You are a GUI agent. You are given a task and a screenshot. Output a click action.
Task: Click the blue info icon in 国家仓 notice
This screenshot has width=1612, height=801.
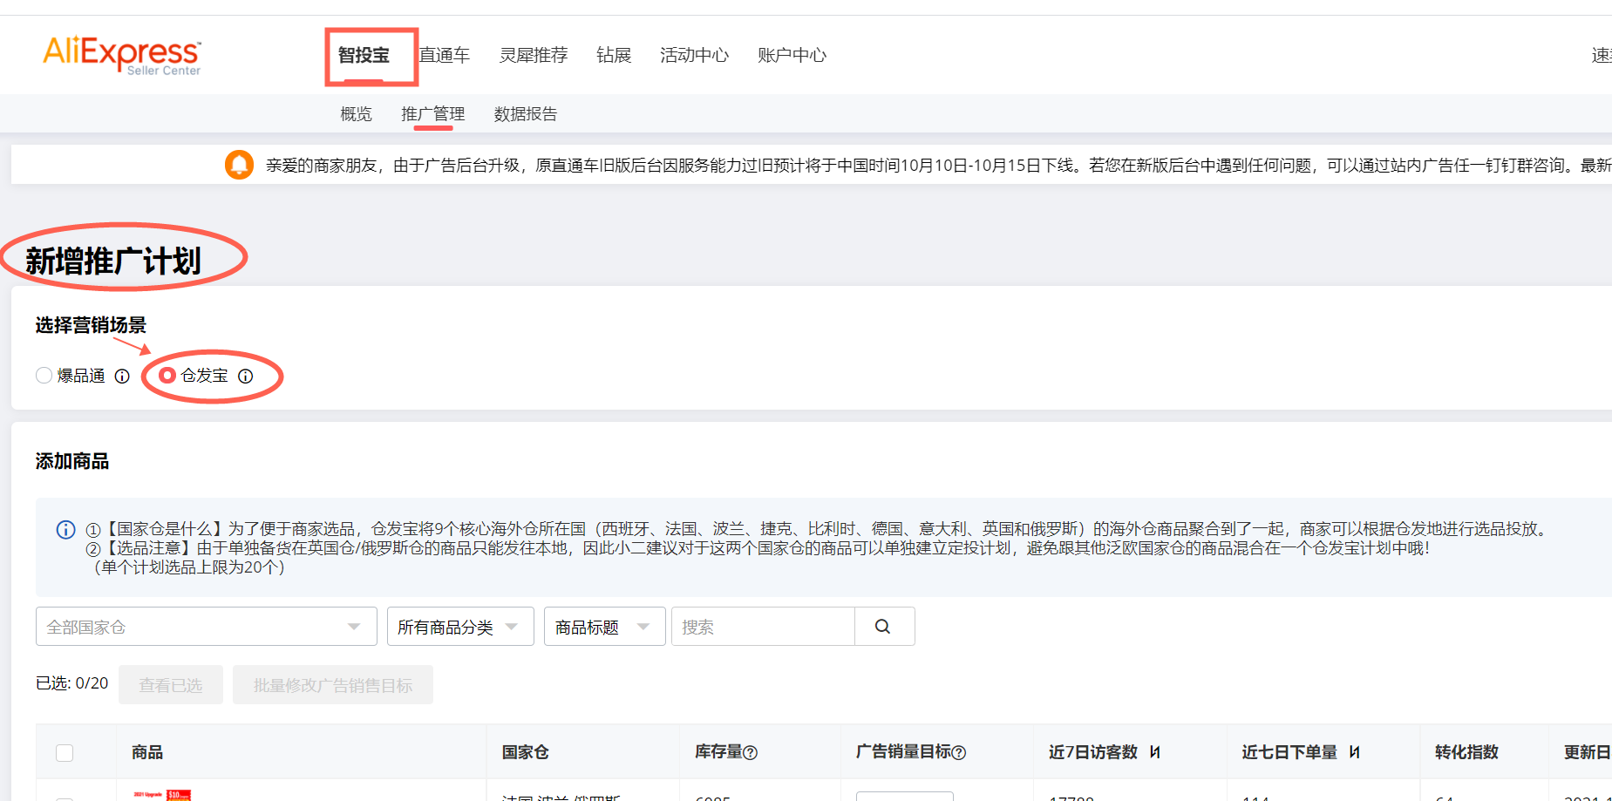click(65, 529)
